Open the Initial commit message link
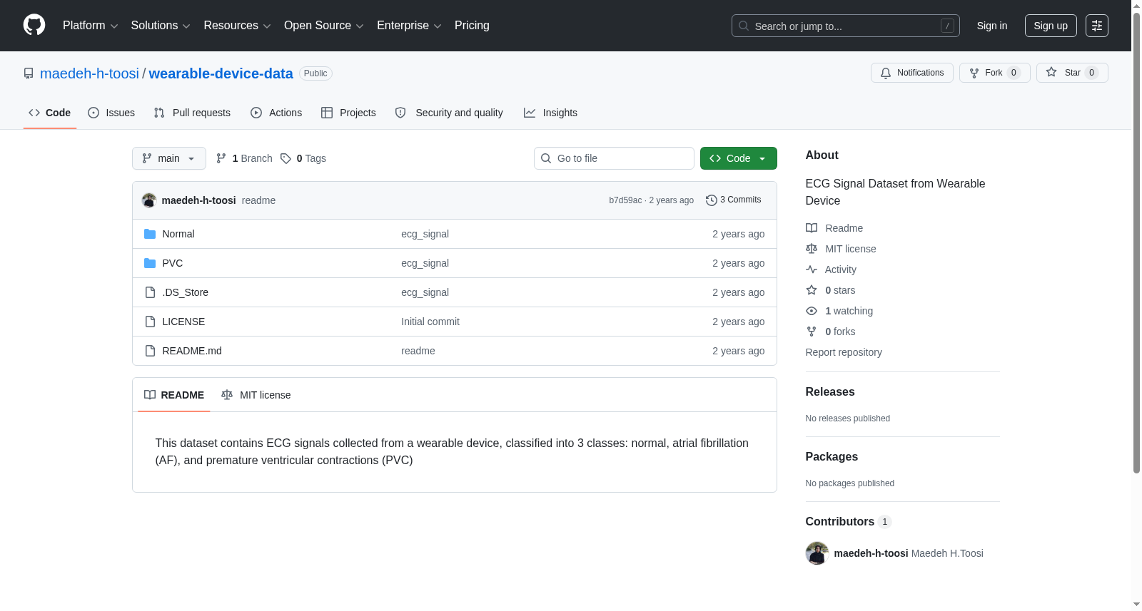 pos(430,322)
